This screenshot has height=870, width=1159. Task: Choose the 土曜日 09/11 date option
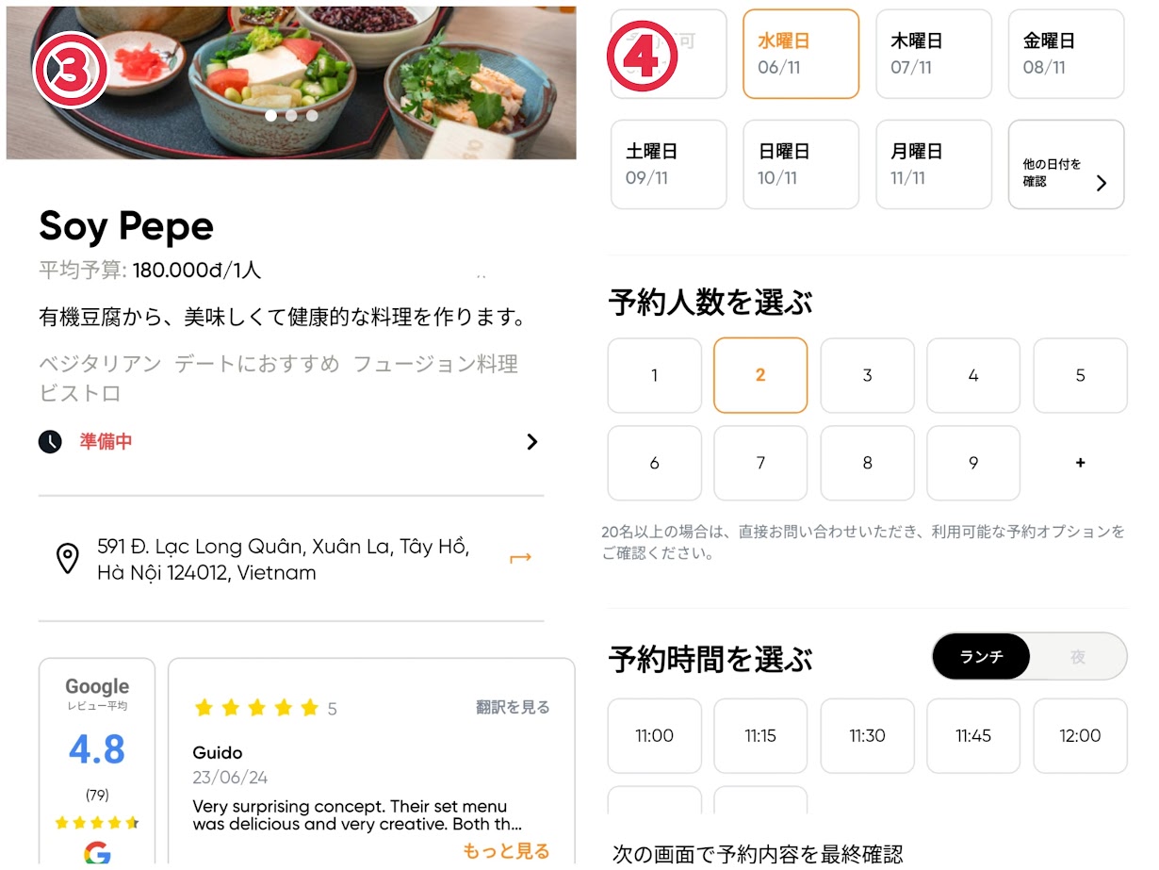[668, 164]
